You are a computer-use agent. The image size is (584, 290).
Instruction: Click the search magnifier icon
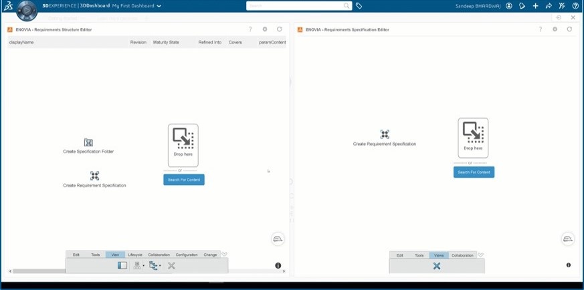tap(347, 6)
